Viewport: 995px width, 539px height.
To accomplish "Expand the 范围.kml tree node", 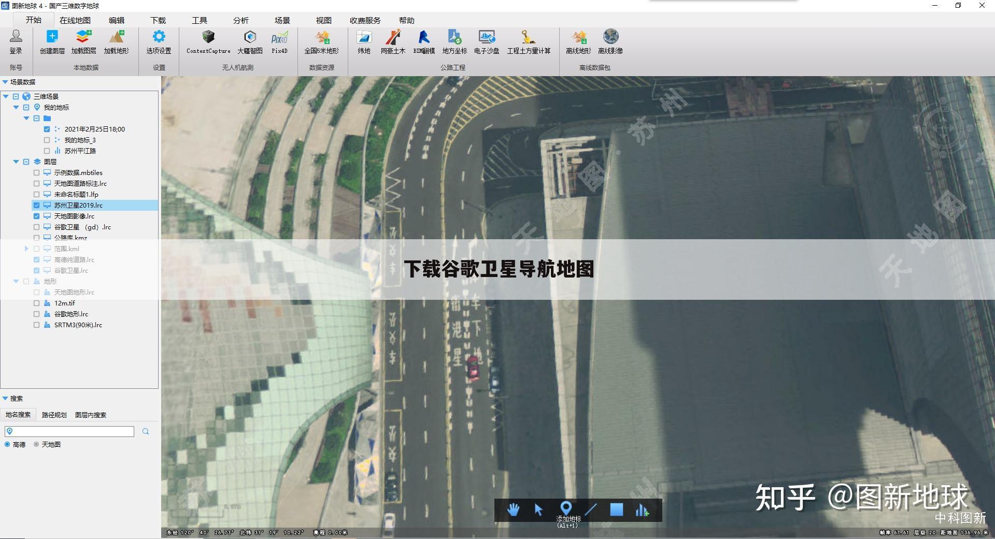I will [26, 249].
